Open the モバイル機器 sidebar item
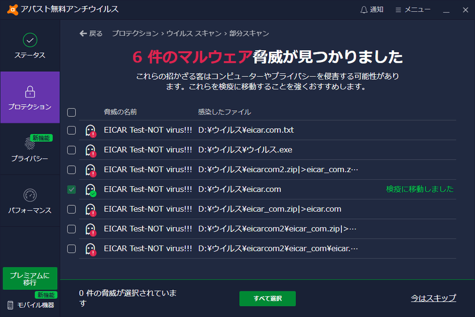The width and height of the screenshot is (475, 317). 31,305
